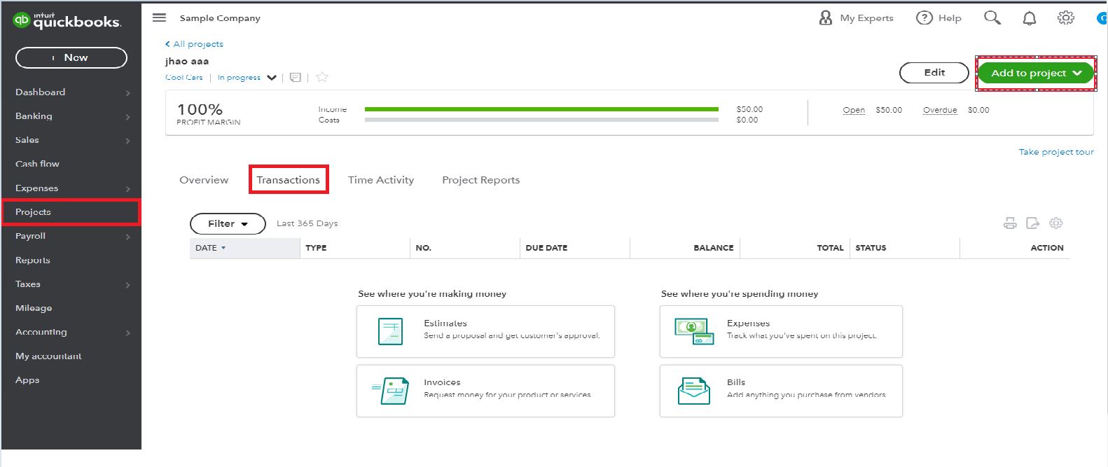Open the search magnifier icon

click(x=992, y=18)
